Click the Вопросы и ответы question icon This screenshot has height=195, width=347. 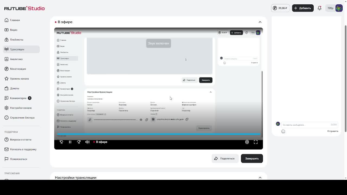pos(7,139)
